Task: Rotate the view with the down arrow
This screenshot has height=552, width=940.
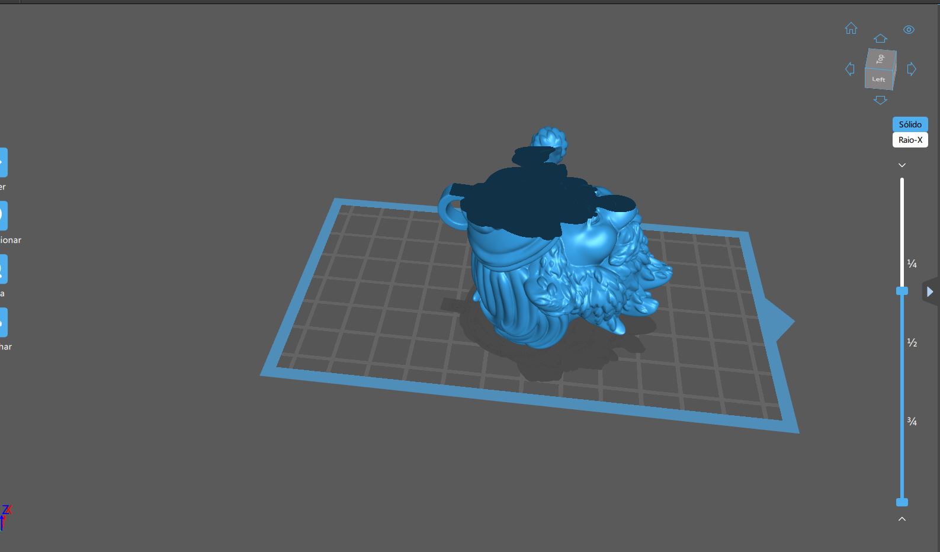Action: pyautogui.click(x=880, y=100)
